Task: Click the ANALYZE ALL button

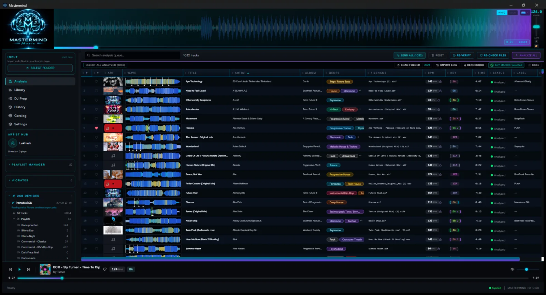Action: coord(526,55)
